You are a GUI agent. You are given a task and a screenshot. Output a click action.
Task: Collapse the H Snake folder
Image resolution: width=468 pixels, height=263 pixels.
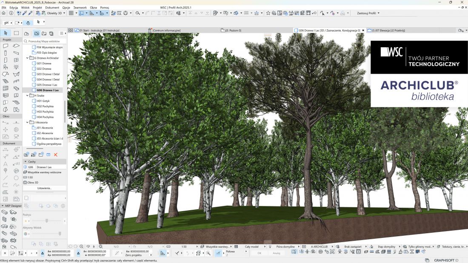click(28, 95)
